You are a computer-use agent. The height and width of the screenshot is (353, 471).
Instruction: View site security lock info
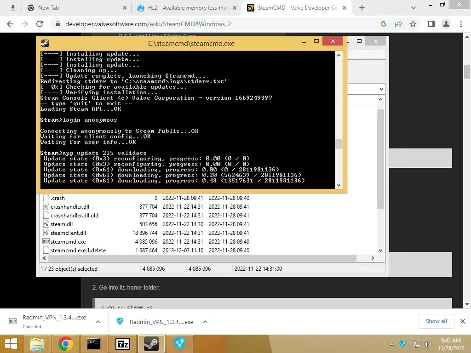[x=58, y=24]
